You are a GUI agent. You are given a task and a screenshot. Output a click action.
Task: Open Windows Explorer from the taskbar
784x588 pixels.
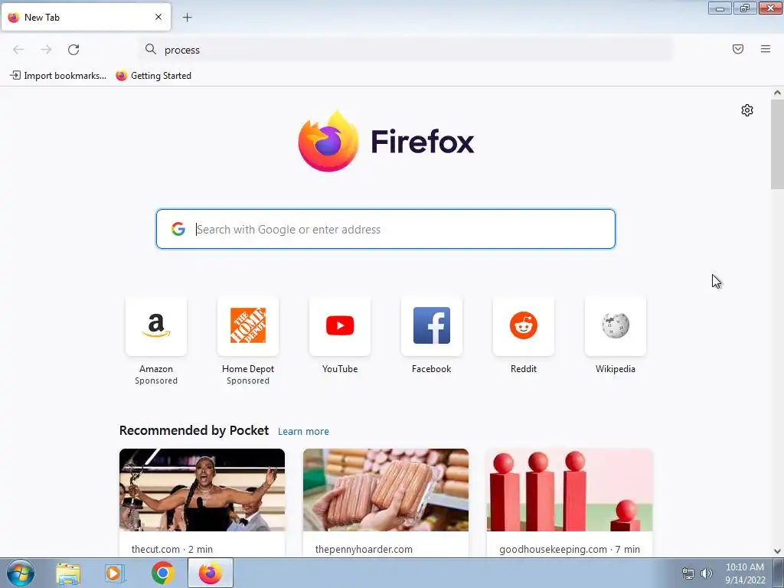68,573
